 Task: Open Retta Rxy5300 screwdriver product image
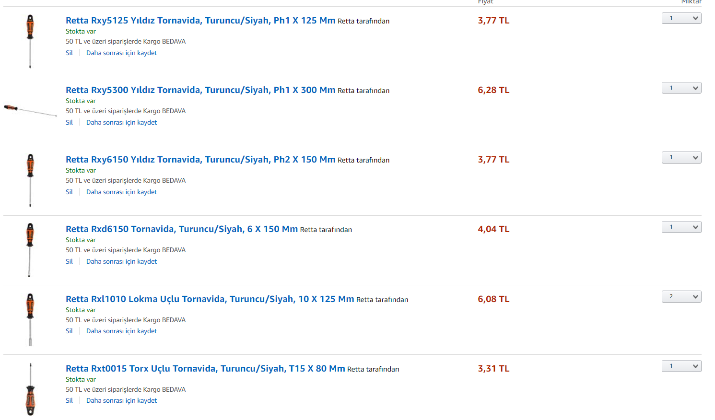[x=30, y=111]
